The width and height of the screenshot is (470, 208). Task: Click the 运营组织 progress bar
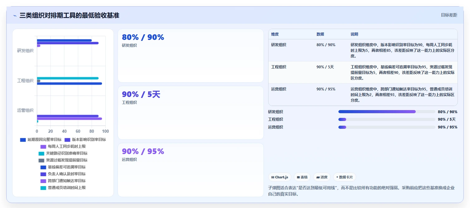(x=387, y=127)
